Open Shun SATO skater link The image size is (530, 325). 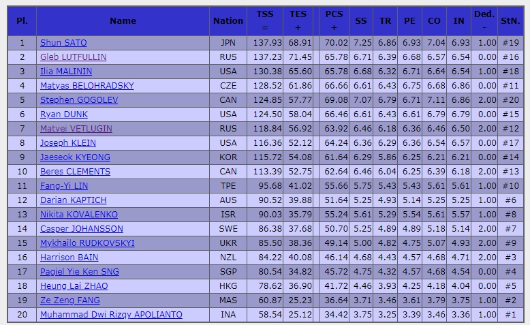pyautogui.click(x=63, y=43)
